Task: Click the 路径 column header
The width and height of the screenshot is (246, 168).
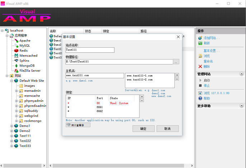Action: (x=143, y=31)
